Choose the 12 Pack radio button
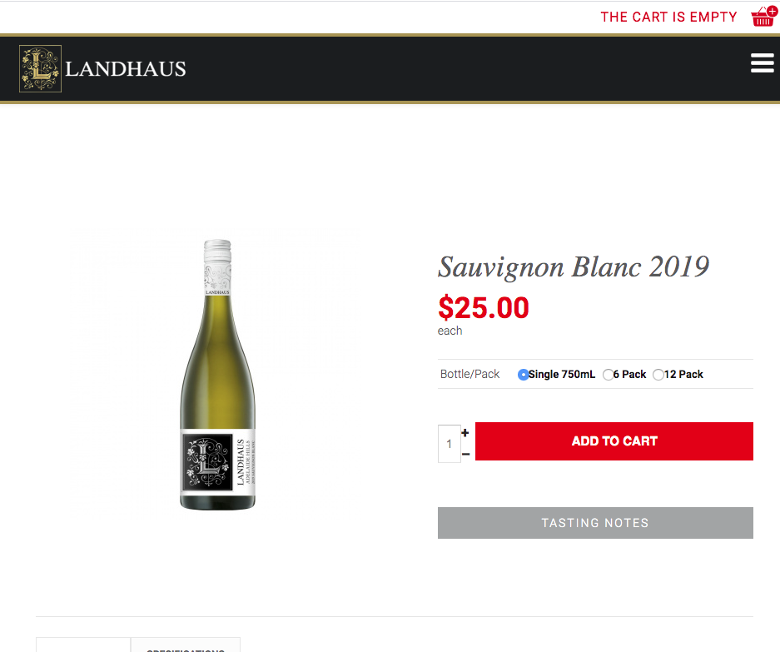 tap(658, 374)
